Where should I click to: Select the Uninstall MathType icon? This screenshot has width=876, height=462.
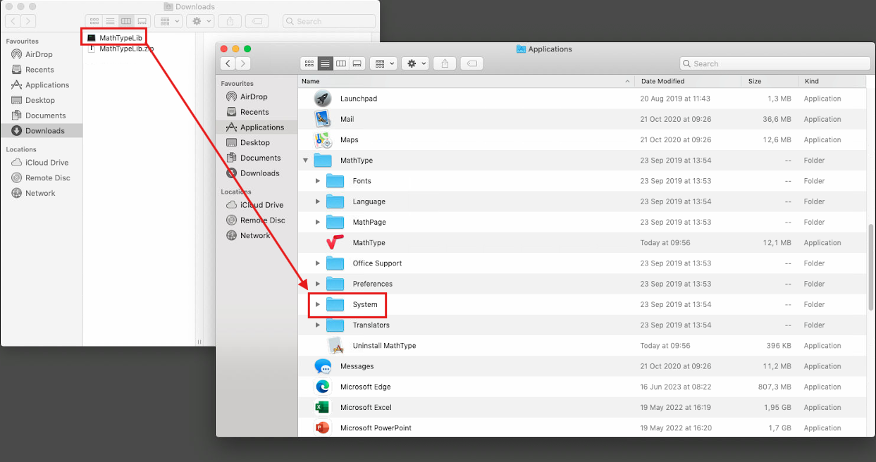(335, 345)
